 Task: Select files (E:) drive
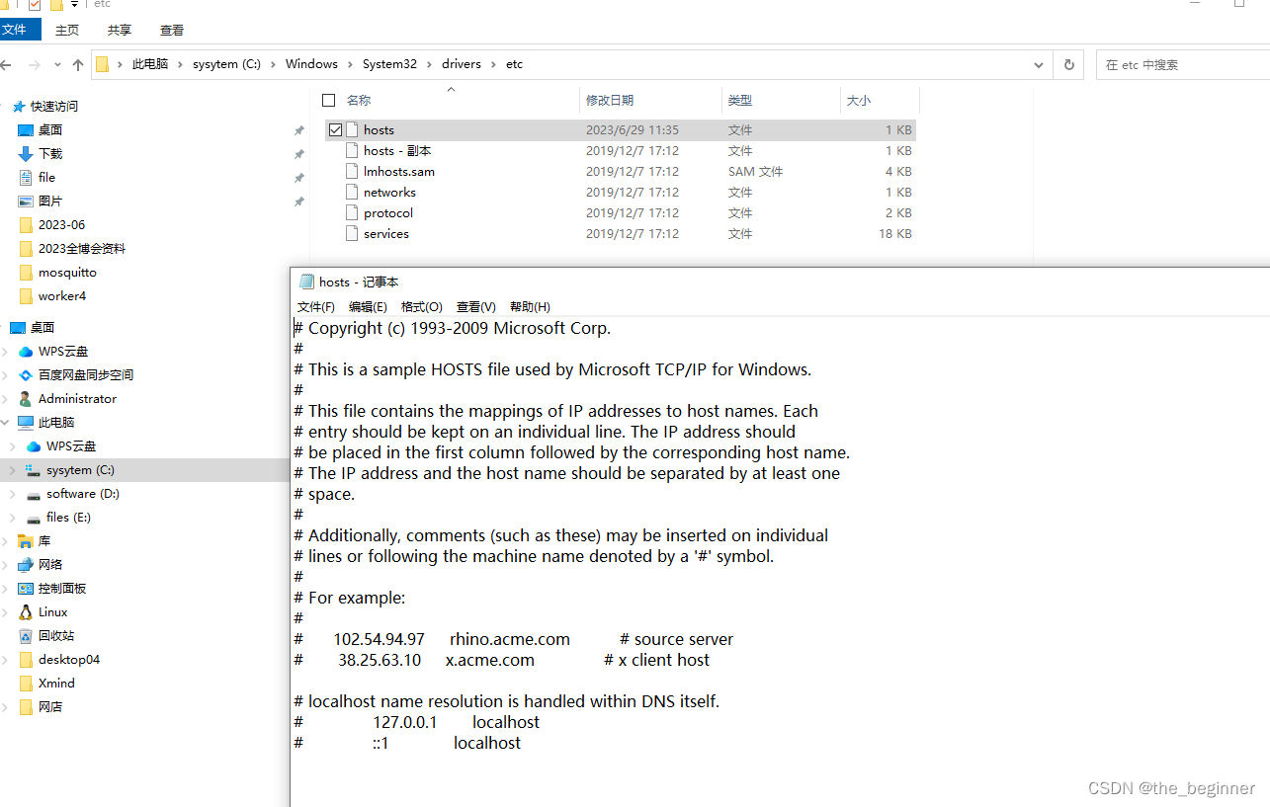[68, 517]
